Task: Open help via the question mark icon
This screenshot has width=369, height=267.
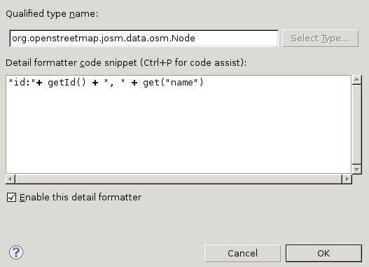Action: tap(16, 252)
